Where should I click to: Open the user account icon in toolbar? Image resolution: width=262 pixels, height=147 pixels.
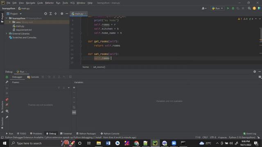[x=204, y=8]
